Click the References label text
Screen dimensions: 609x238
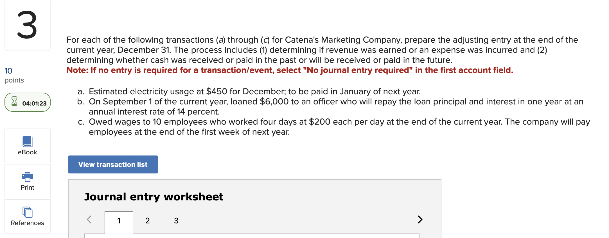(28, 223)
